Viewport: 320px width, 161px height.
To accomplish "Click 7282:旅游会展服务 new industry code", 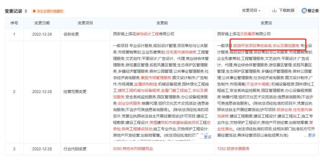I will 233,149.
